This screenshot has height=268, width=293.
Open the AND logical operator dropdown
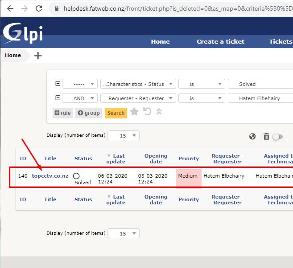80,98
